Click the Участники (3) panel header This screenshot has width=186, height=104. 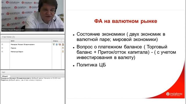click(x=33, y=37)
